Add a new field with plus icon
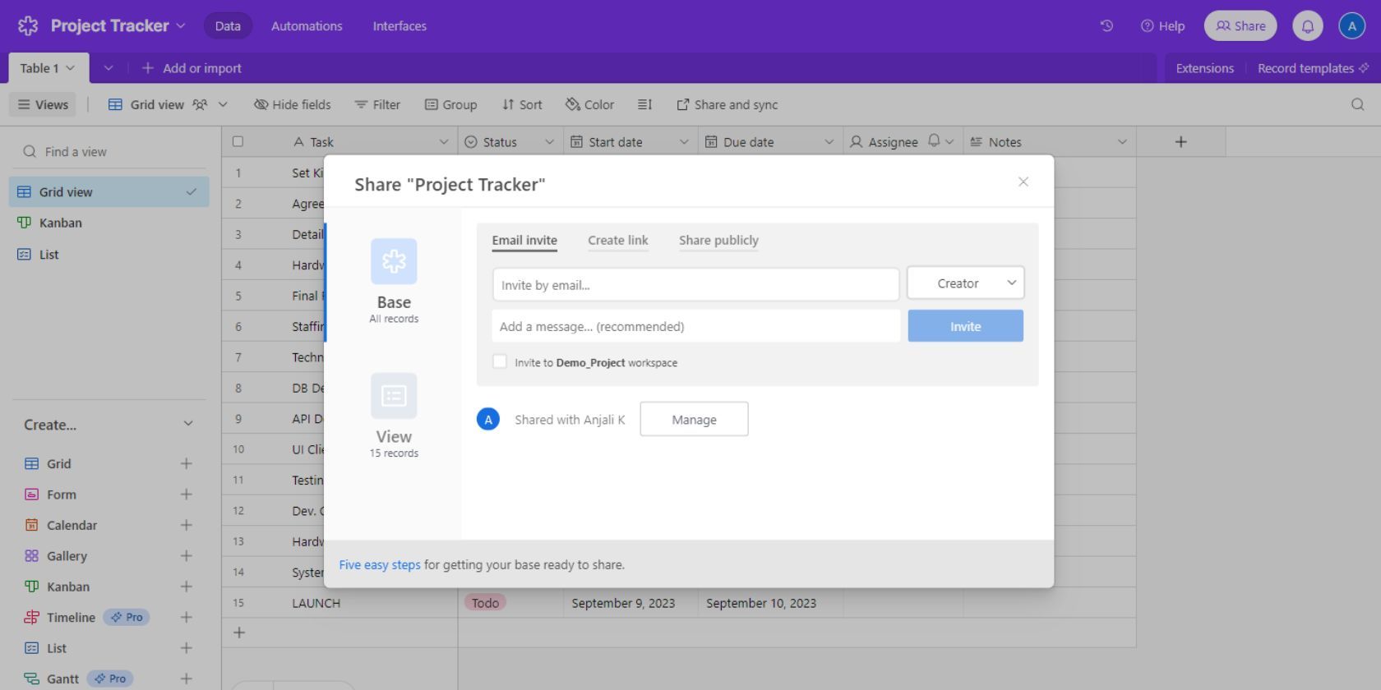 coord(1180,142)
